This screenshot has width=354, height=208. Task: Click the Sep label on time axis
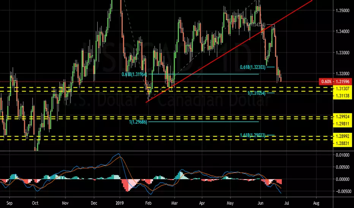[x=9, y=203]
